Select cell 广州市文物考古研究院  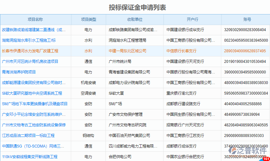point(127,125)
